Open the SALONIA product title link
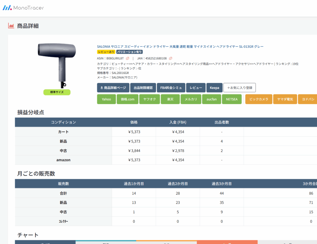 click(180, 46)
